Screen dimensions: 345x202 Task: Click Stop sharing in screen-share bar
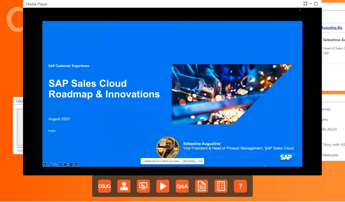(x=189, y=161)
